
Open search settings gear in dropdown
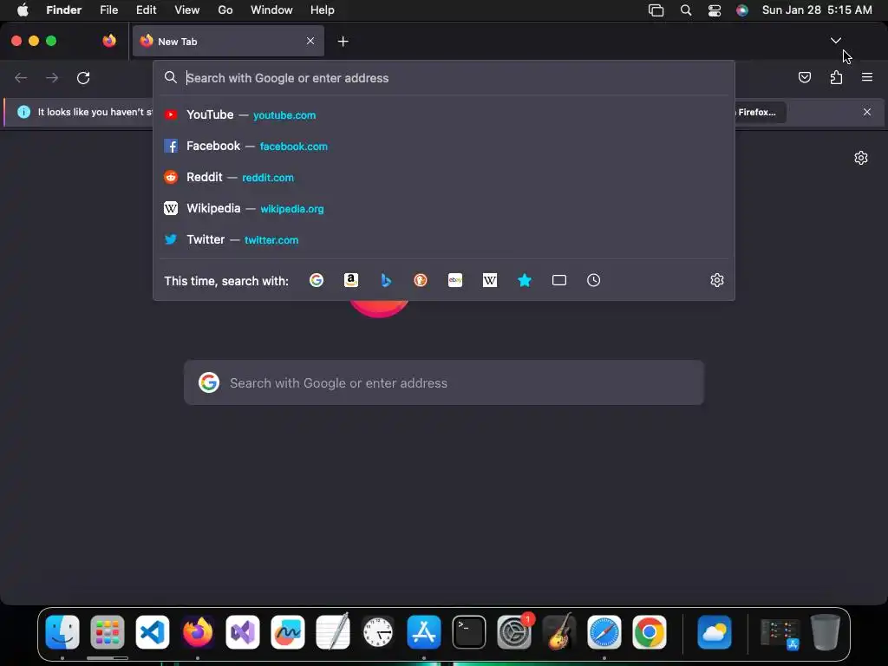(717, 280)
